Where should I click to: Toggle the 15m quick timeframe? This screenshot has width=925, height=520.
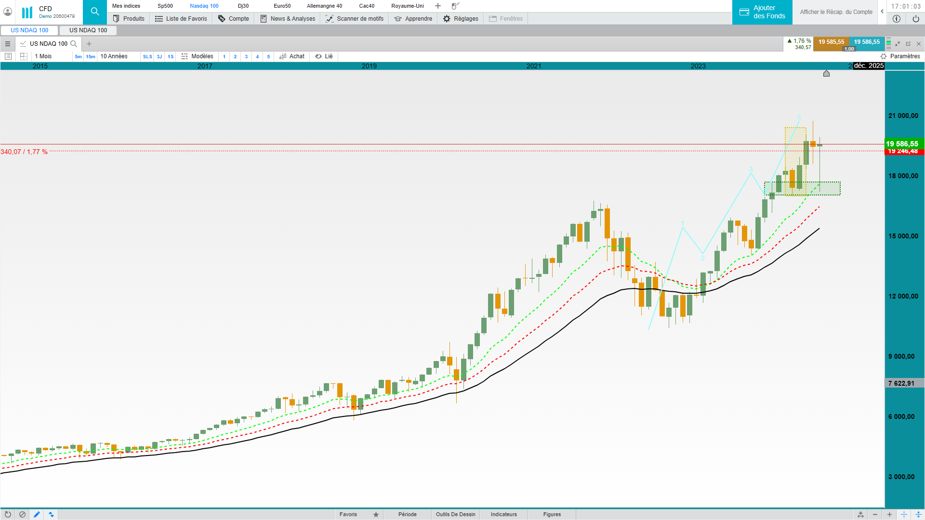91,56
